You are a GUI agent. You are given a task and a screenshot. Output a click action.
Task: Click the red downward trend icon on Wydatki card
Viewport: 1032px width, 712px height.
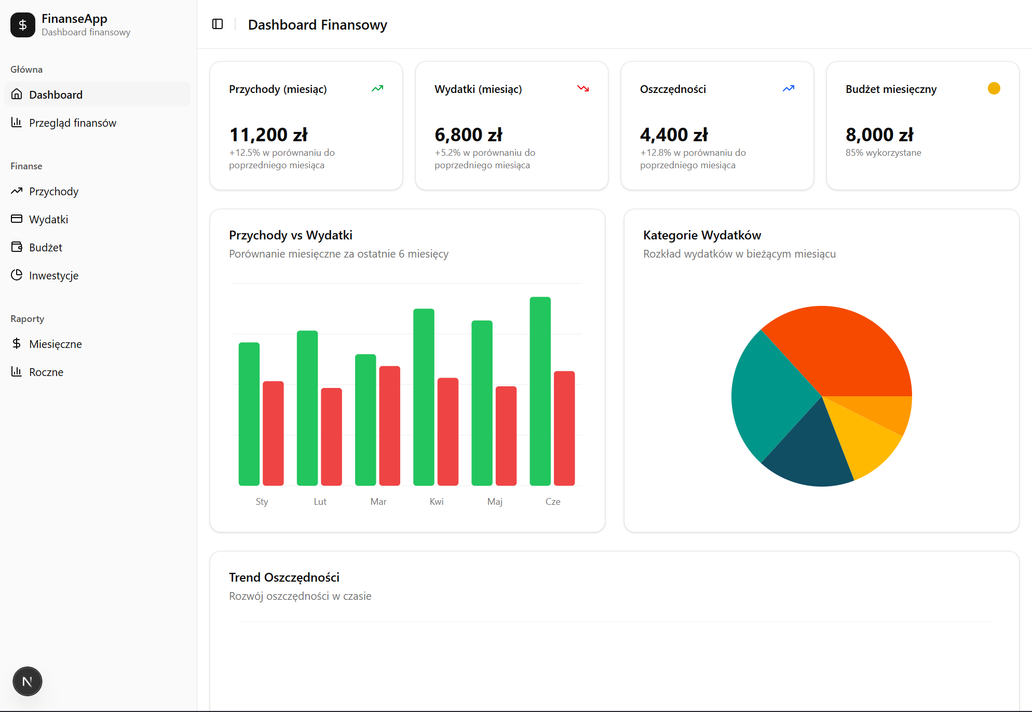tap(583, 88)
